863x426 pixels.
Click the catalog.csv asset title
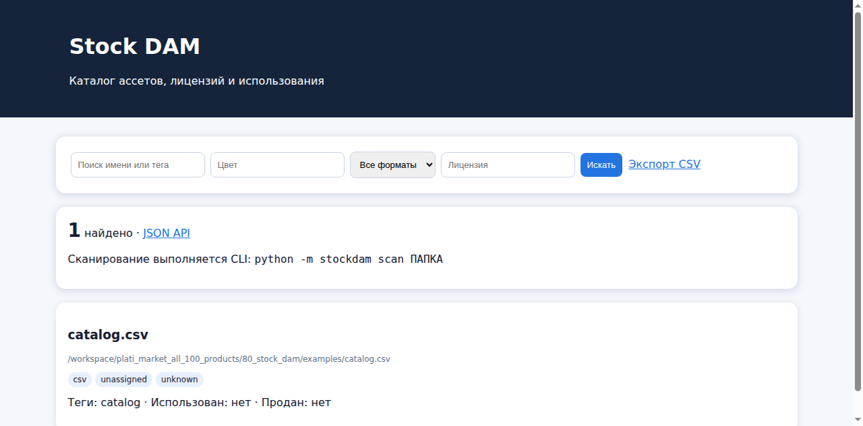[x=108, y=335]
